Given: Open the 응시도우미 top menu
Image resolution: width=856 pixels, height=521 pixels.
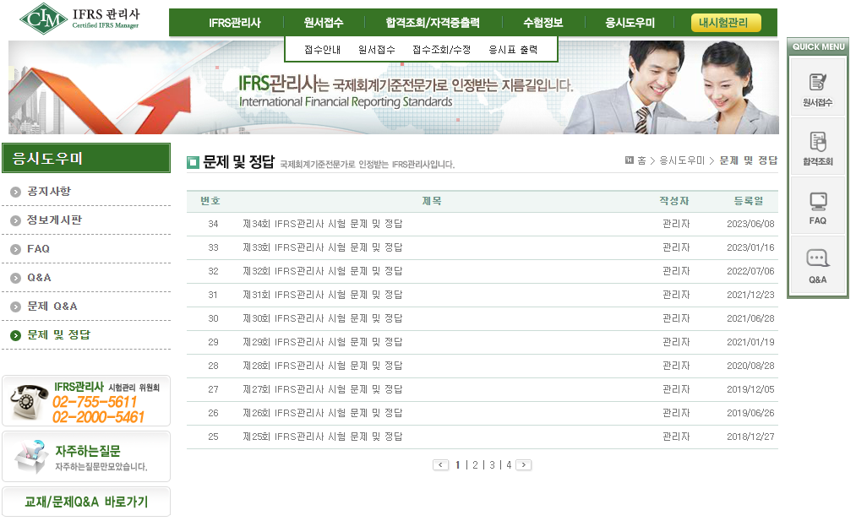Looking at the screenshot, I should click(630, 23).
